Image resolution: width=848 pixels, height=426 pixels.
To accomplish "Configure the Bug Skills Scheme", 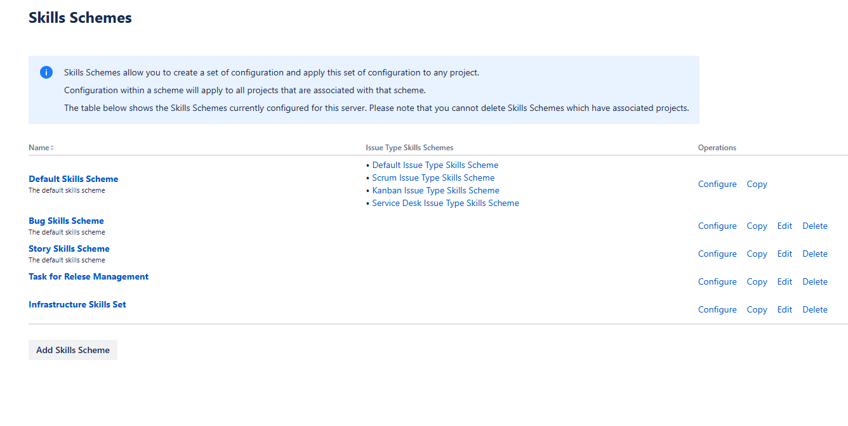I will (x=717, y=226).
